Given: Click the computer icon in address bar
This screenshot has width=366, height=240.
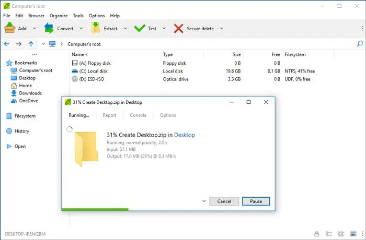Looking at the screenshot, I should (52, 44).
